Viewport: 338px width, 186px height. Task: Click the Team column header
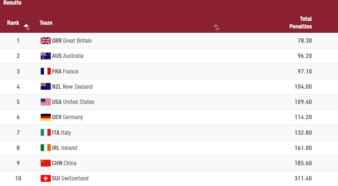pos(46,23)
